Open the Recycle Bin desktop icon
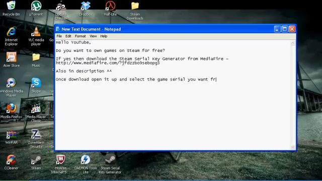The image size is (322, 181). pos(11,9)
